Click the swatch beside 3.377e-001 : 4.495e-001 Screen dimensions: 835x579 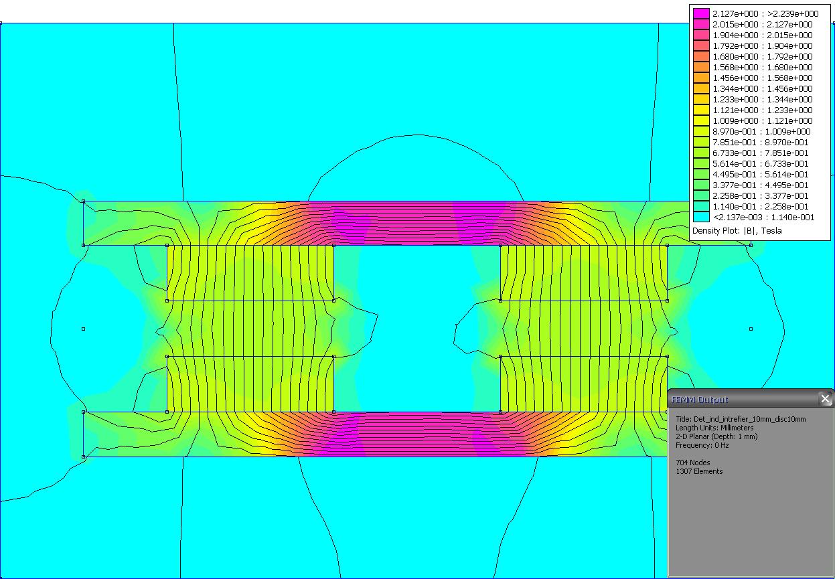[701, 185]
